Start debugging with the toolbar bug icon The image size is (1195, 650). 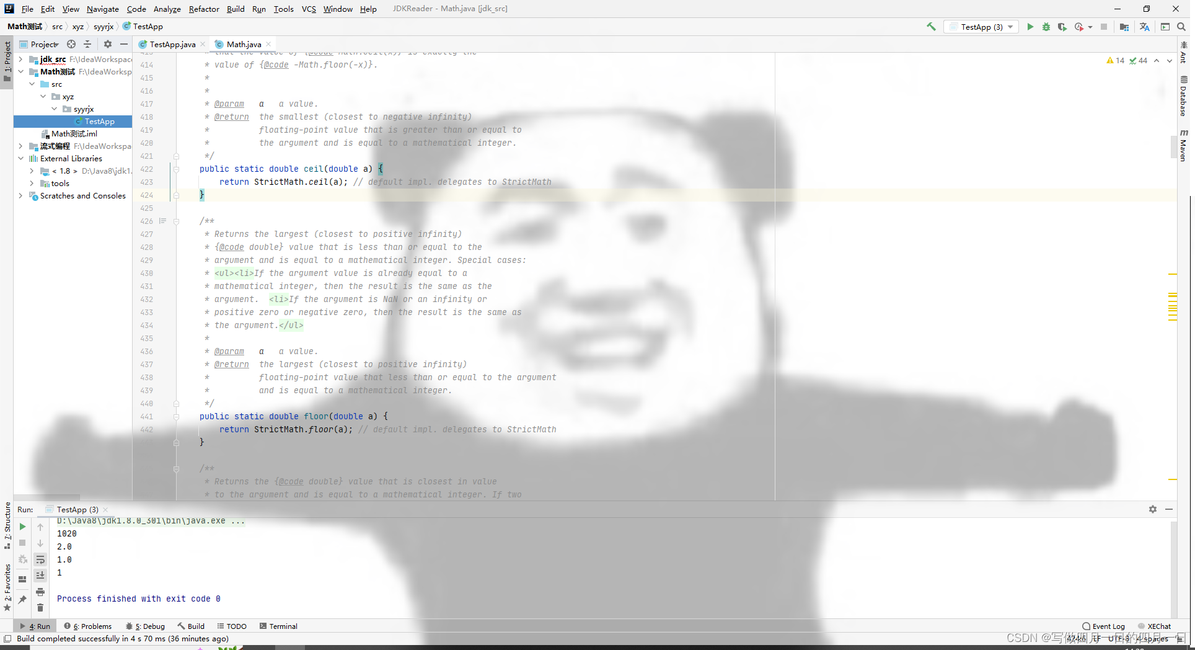pyautogui.click(x=1046, y=27)
